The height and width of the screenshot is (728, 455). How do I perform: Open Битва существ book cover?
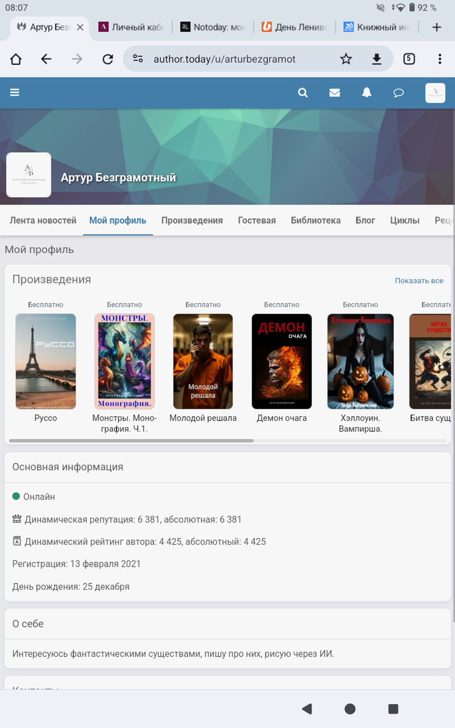[x=430, y=361]
